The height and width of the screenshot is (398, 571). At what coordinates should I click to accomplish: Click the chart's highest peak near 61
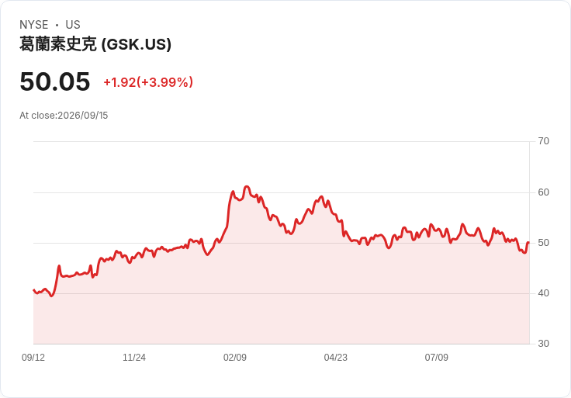pos(247,186)
